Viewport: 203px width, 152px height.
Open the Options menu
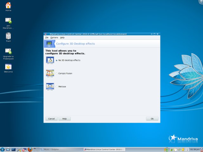pyautogui.click(x=54, y=37)
